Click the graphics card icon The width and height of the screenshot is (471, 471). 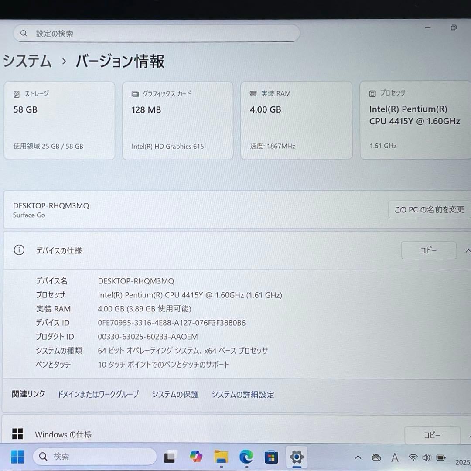[135, 94]
